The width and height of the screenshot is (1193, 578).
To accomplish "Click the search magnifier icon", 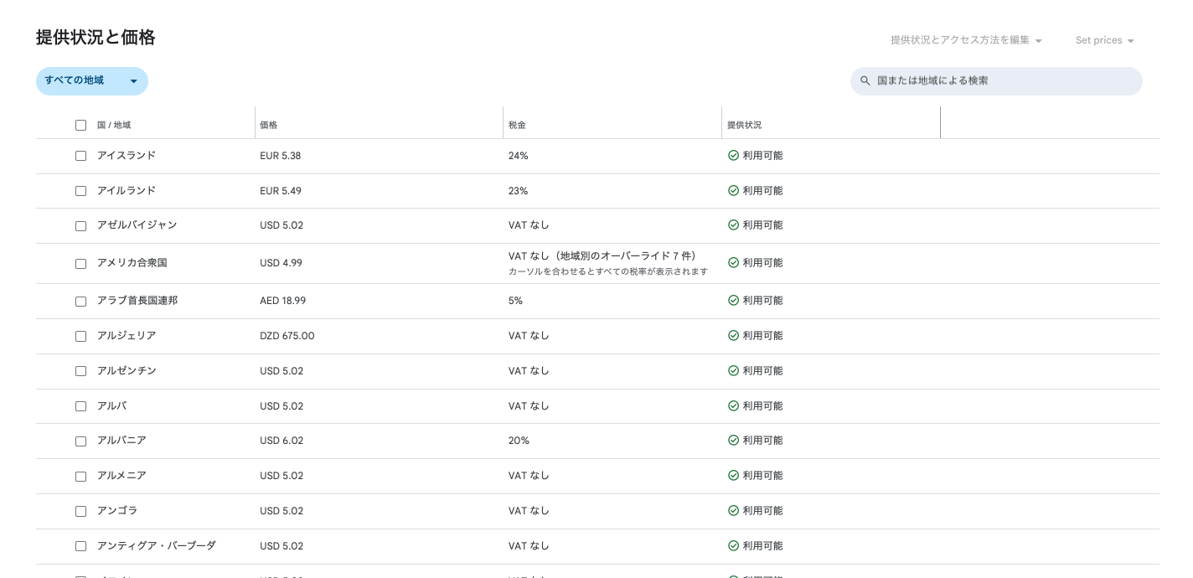I will click(865, 81).
